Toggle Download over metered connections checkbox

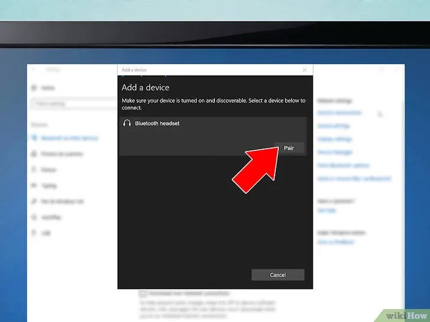(142, 293)
